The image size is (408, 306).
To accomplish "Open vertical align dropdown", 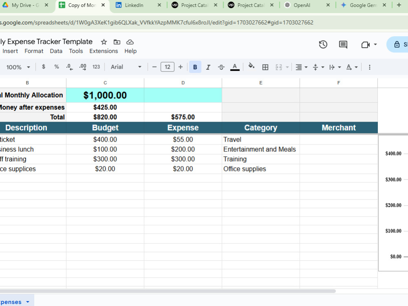I will point(319,67).
